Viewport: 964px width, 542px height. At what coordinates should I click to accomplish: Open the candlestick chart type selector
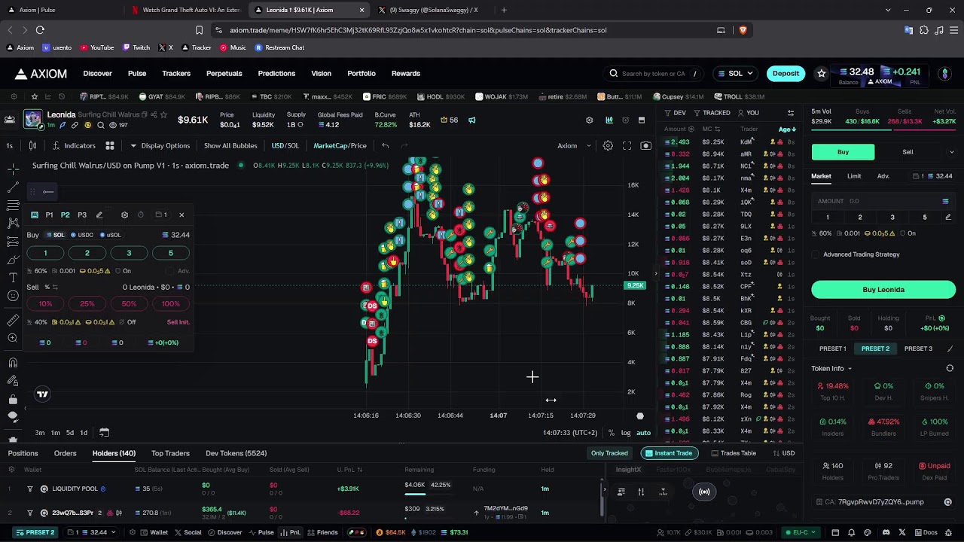point(32,145)
